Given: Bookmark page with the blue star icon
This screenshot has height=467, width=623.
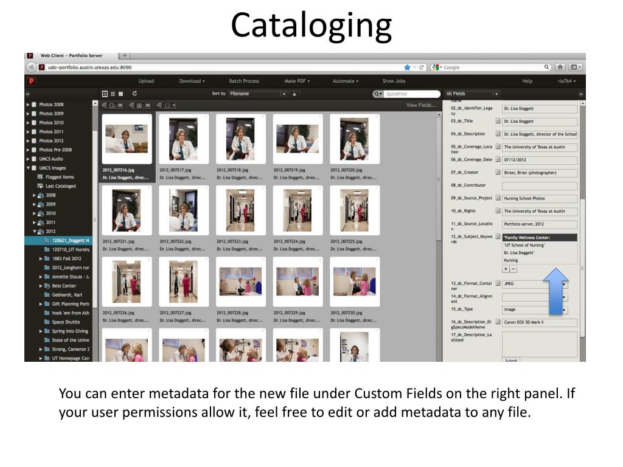Looking at the screenshot, I should point(407,67).
